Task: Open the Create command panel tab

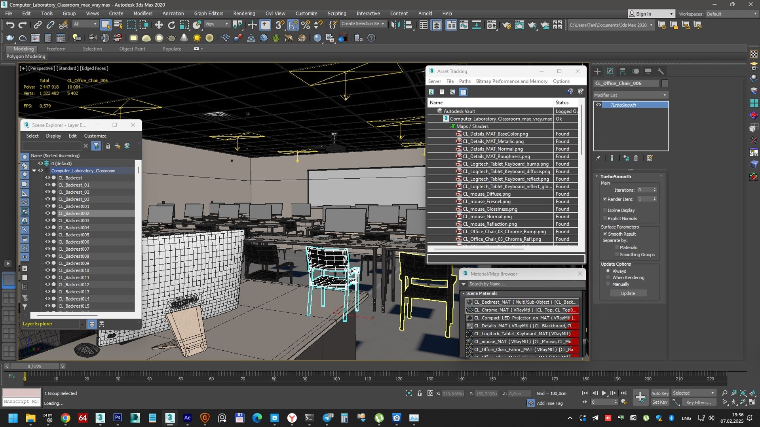Action: click(x=597, y=71)
